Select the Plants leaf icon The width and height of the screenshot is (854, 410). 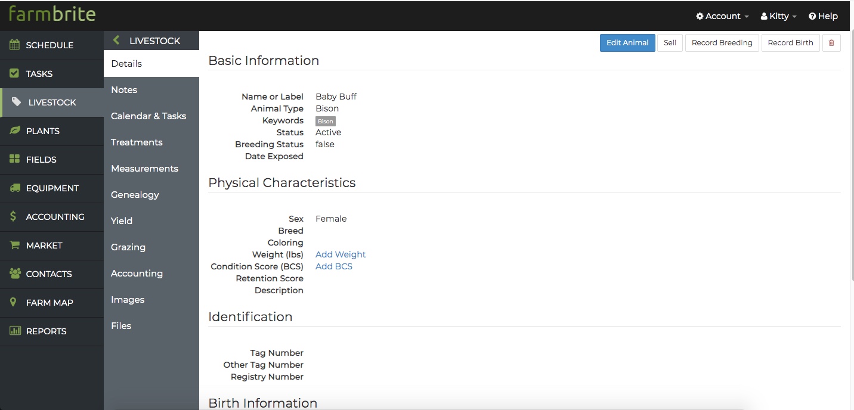[x=14, y=131]
